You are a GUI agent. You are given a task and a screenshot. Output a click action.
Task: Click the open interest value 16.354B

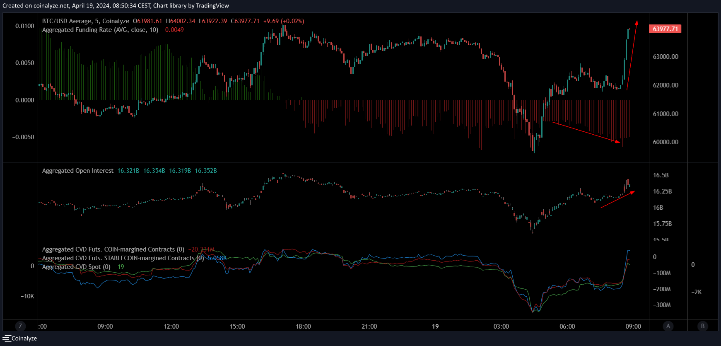(154, 171)
